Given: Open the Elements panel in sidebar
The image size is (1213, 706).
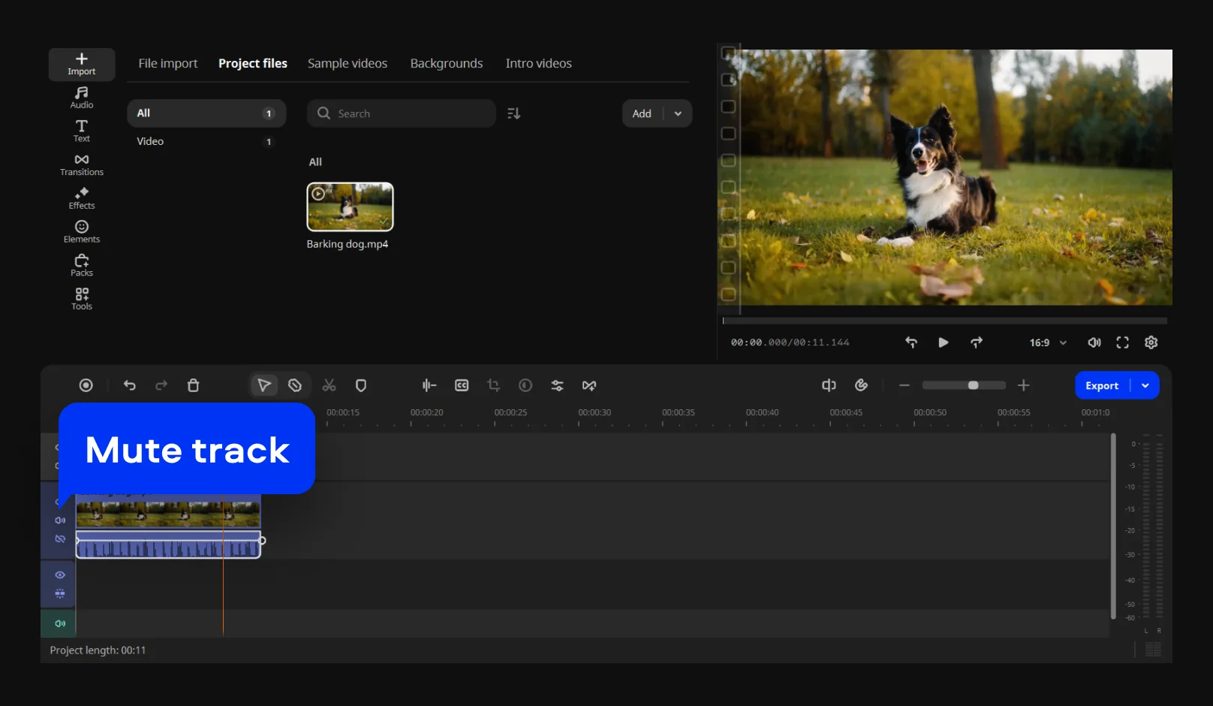Looking at the screenshot, I should click(82, 231).
